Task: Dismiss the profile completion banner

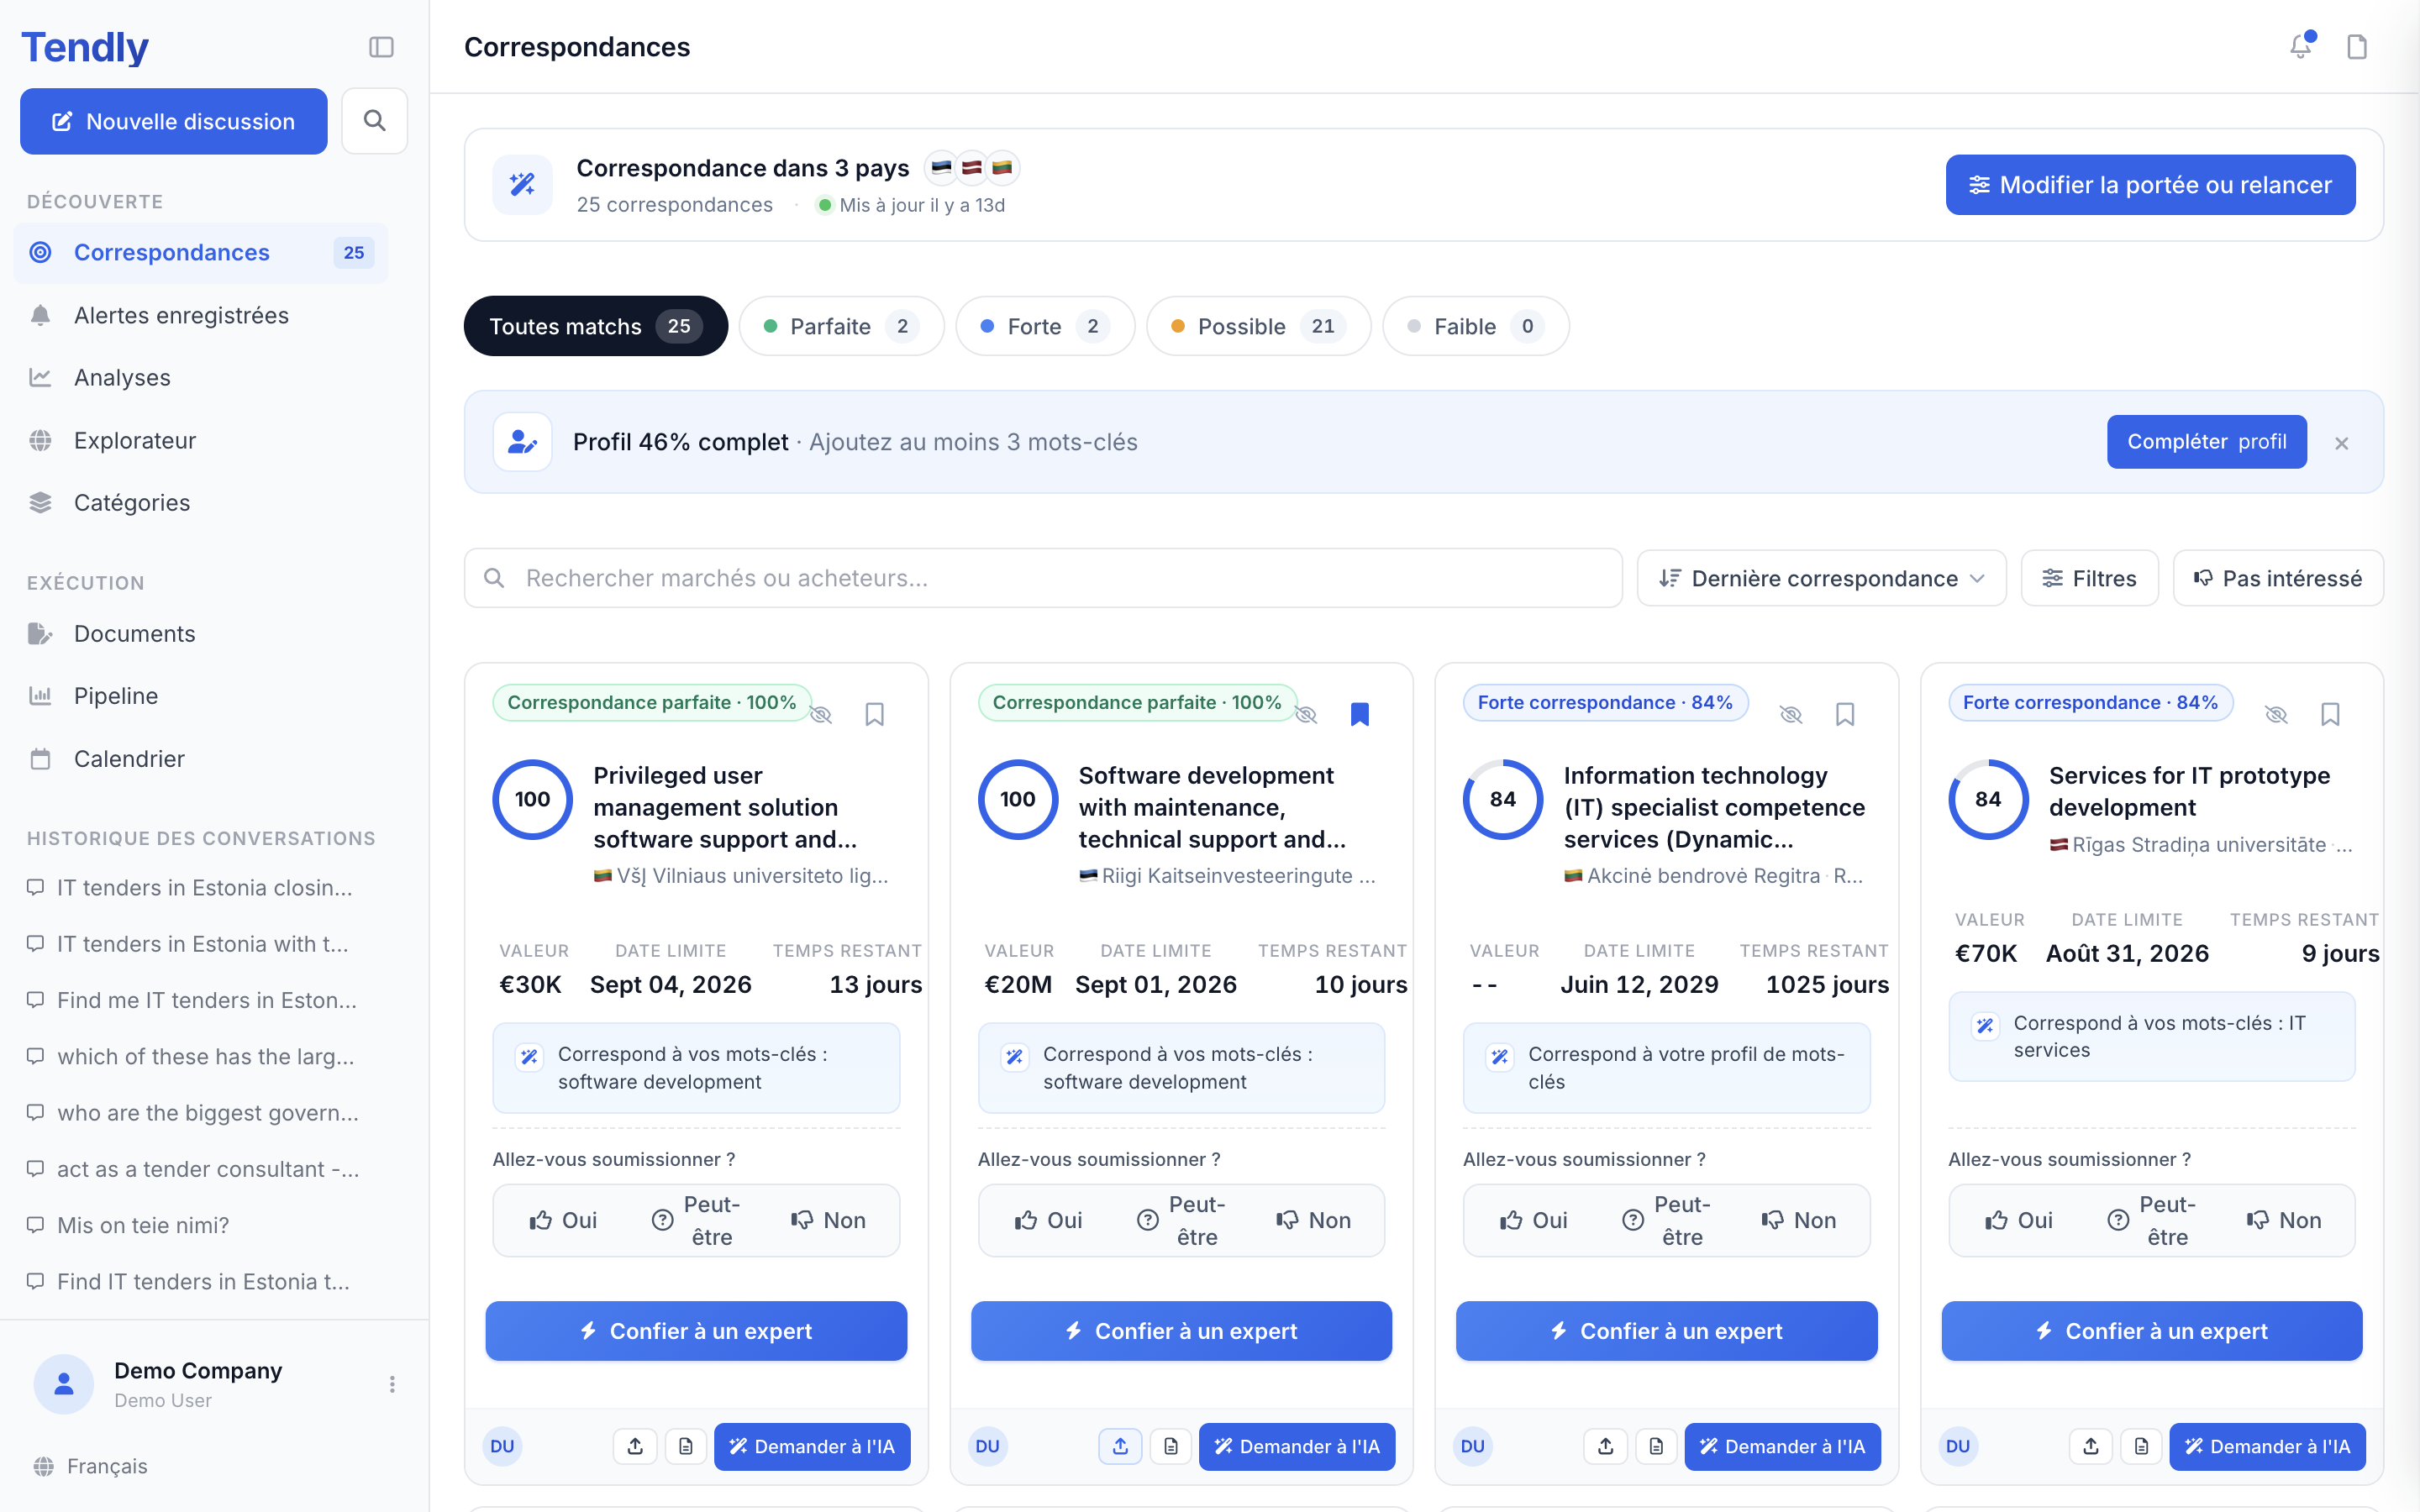Action: [x=2341, y=443]
